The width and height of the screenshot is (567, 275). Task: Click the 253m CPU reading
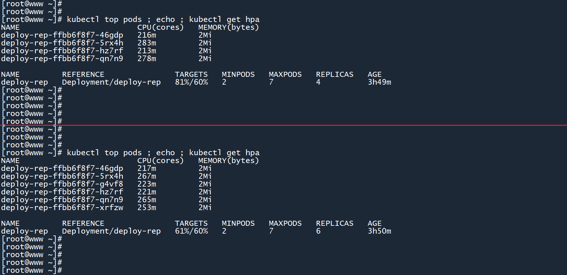(147, 208)
